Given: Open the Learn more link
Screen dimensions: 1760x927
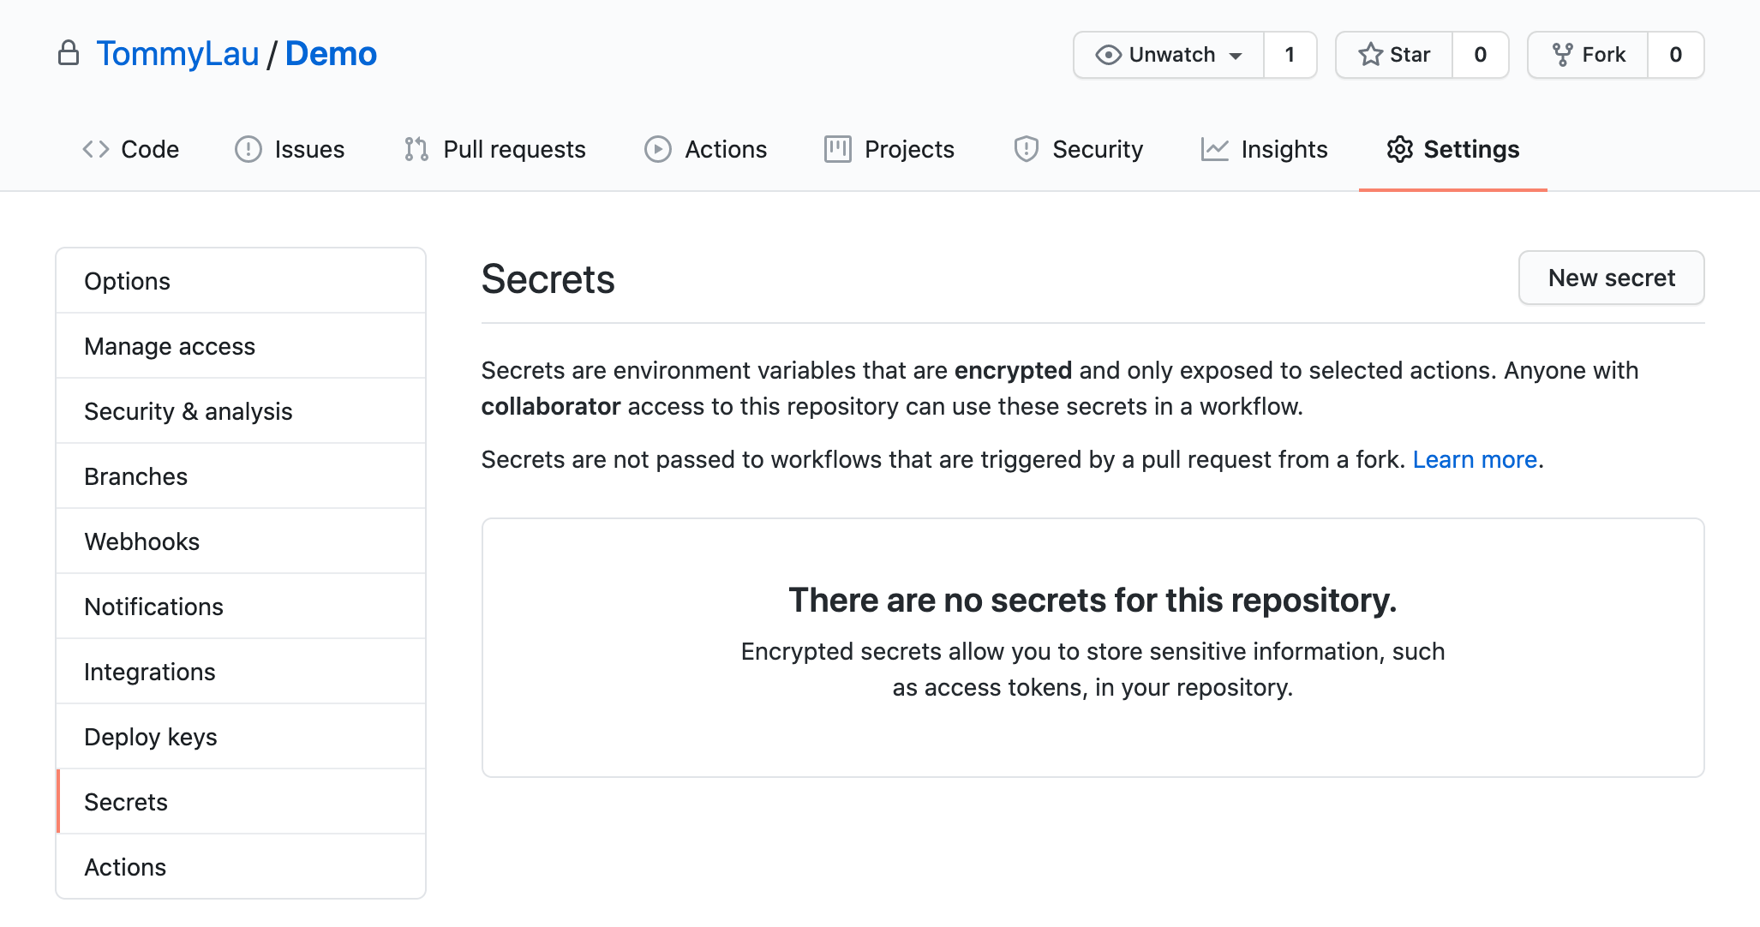Looking at the screenshot, I should tap(1475, 460).
